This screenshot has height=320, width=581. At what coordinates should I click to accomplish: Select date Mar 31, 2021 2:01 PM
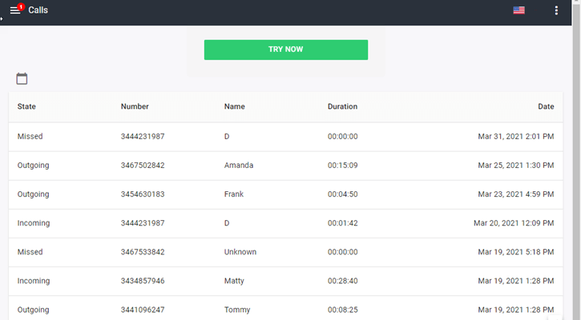point(516,137)
